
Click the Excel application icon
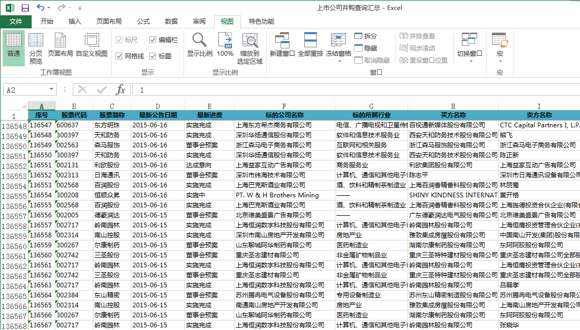tap(10, 8)
